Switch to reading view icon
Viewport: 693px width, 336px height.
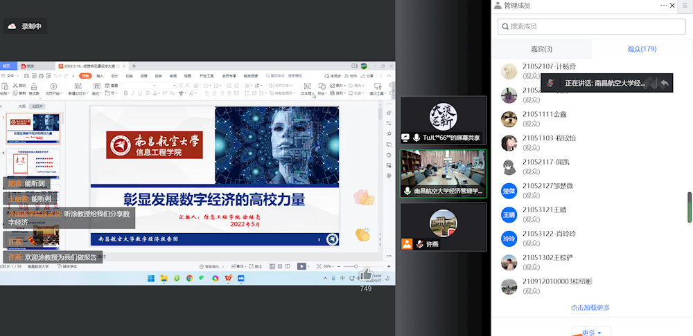coord(288,266)
